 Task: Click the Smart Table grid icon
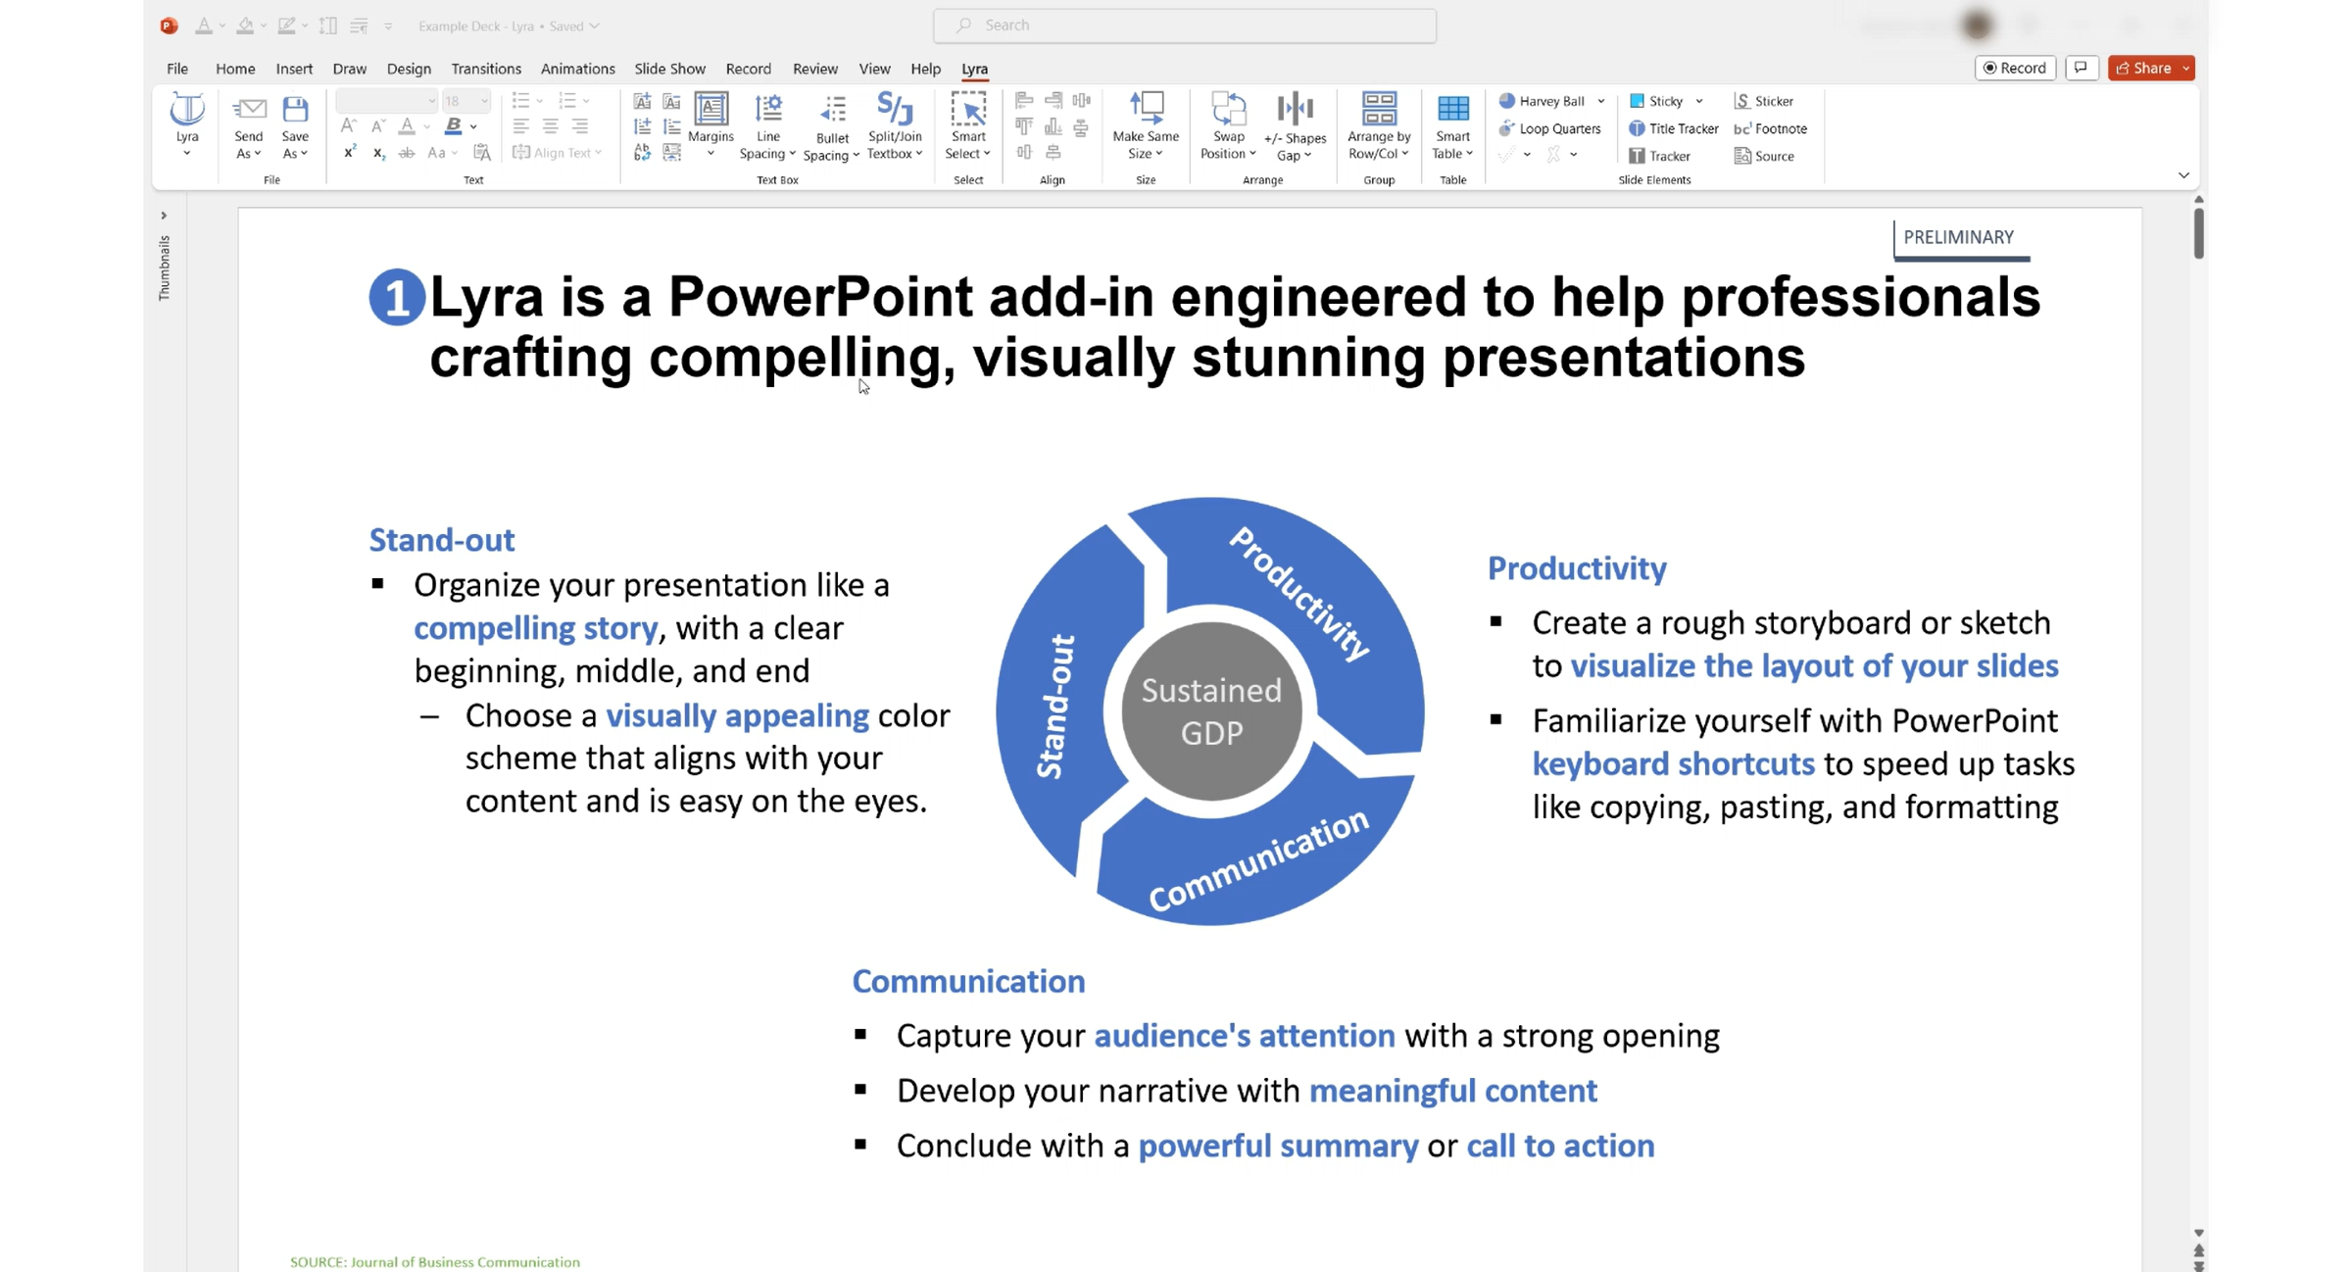pyautogui.click(x=1452, y=109)
